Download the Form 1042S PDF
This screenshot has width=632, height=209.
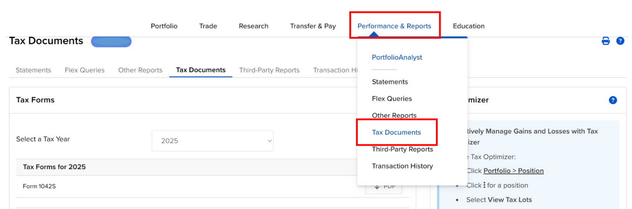point(384,186)
